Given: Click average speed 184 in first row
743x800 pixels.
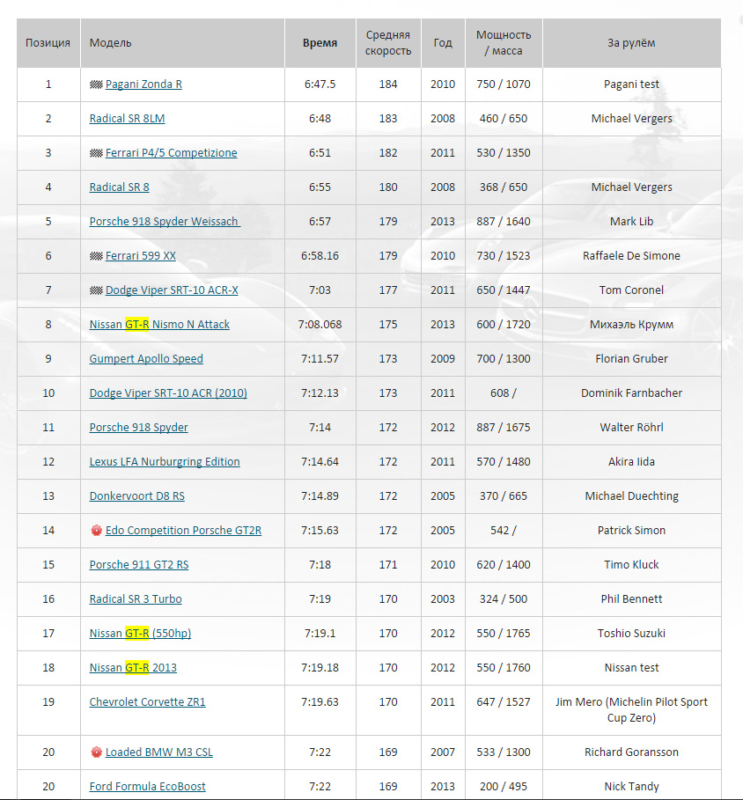Looking at the screenshot, I should [388, 84].
